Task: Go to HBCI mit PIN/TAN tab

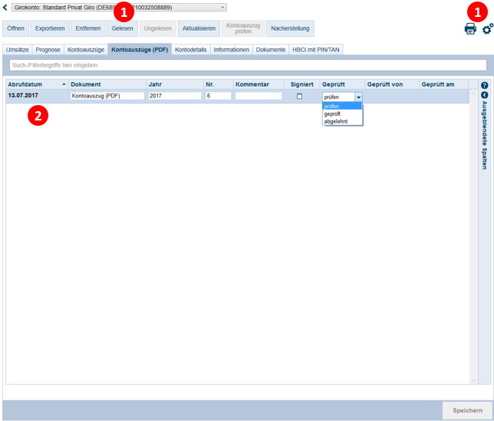Action: click(316, 49)
